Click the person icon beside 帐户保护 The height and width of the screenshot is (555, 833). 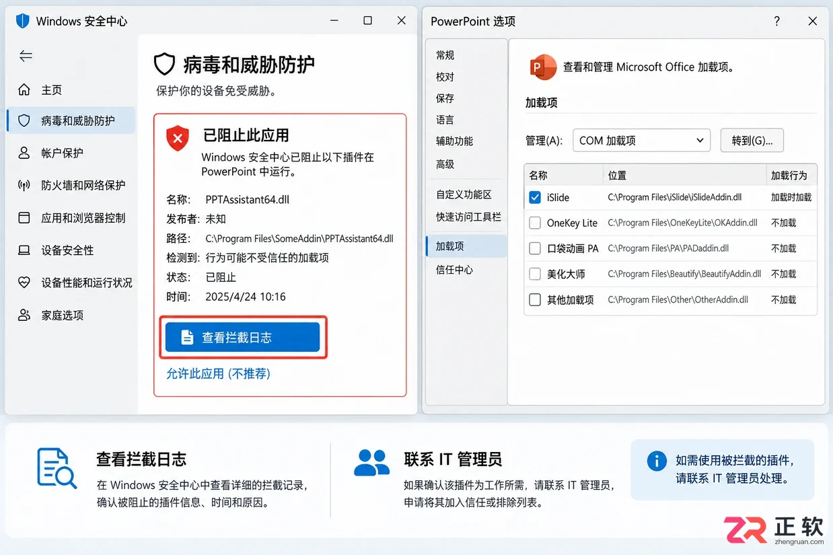coord(24,153)
